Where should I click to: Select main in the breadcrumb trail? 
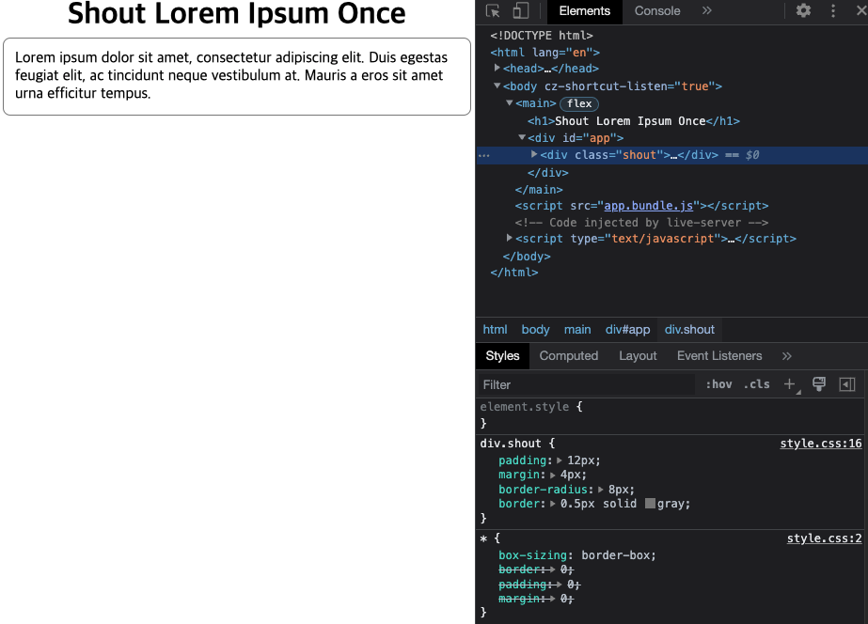[577, 330]
